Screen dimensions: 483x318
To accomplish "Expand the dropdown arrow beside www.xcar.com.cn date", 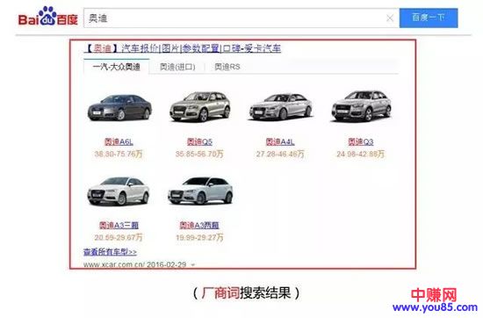I will (x=193, y=264).
